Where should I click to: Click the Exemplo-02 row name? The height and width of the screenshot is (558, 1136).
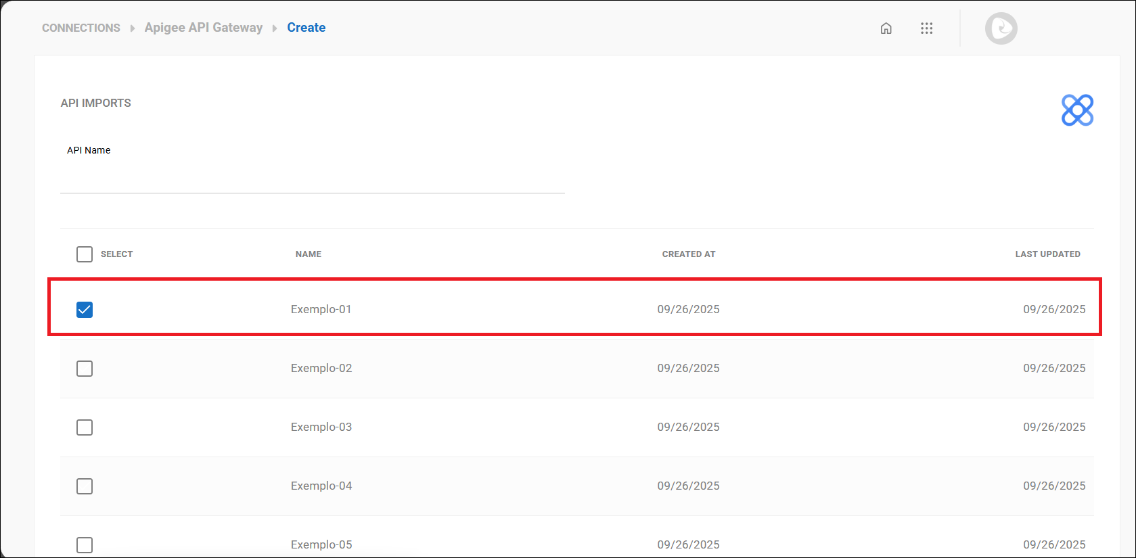[x=321, y=368]
